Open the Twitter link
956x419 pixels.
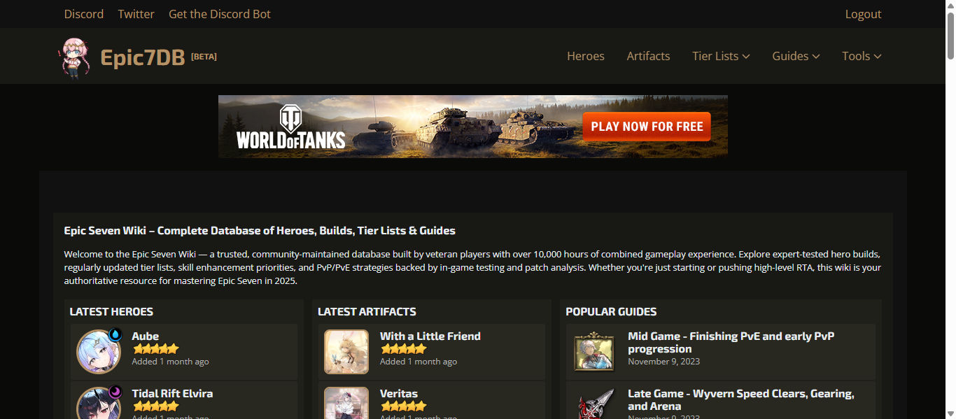click(x=136, y=14)
